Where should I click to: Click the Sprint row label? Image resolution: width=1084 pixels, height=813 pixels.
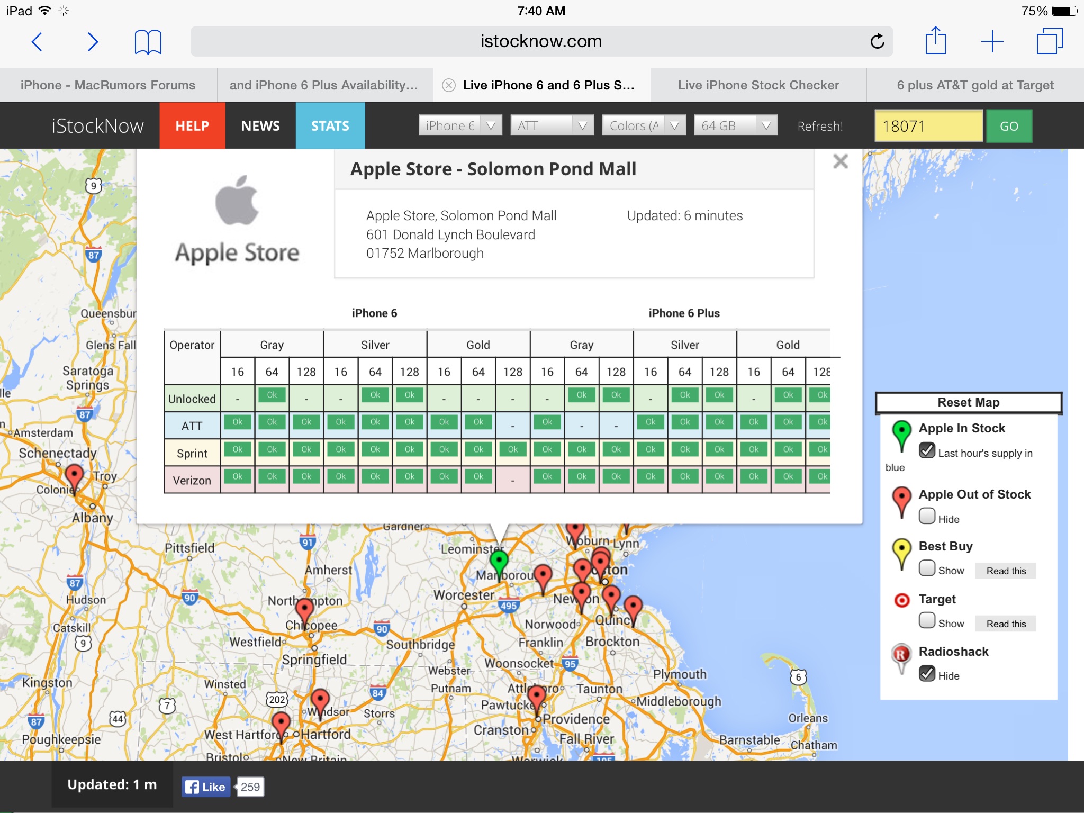point(192,453)
